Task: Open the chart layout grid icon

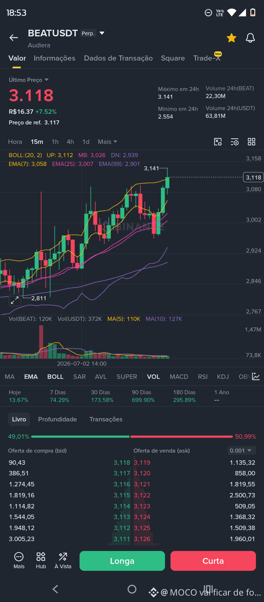Action: (x=252, y=142)
